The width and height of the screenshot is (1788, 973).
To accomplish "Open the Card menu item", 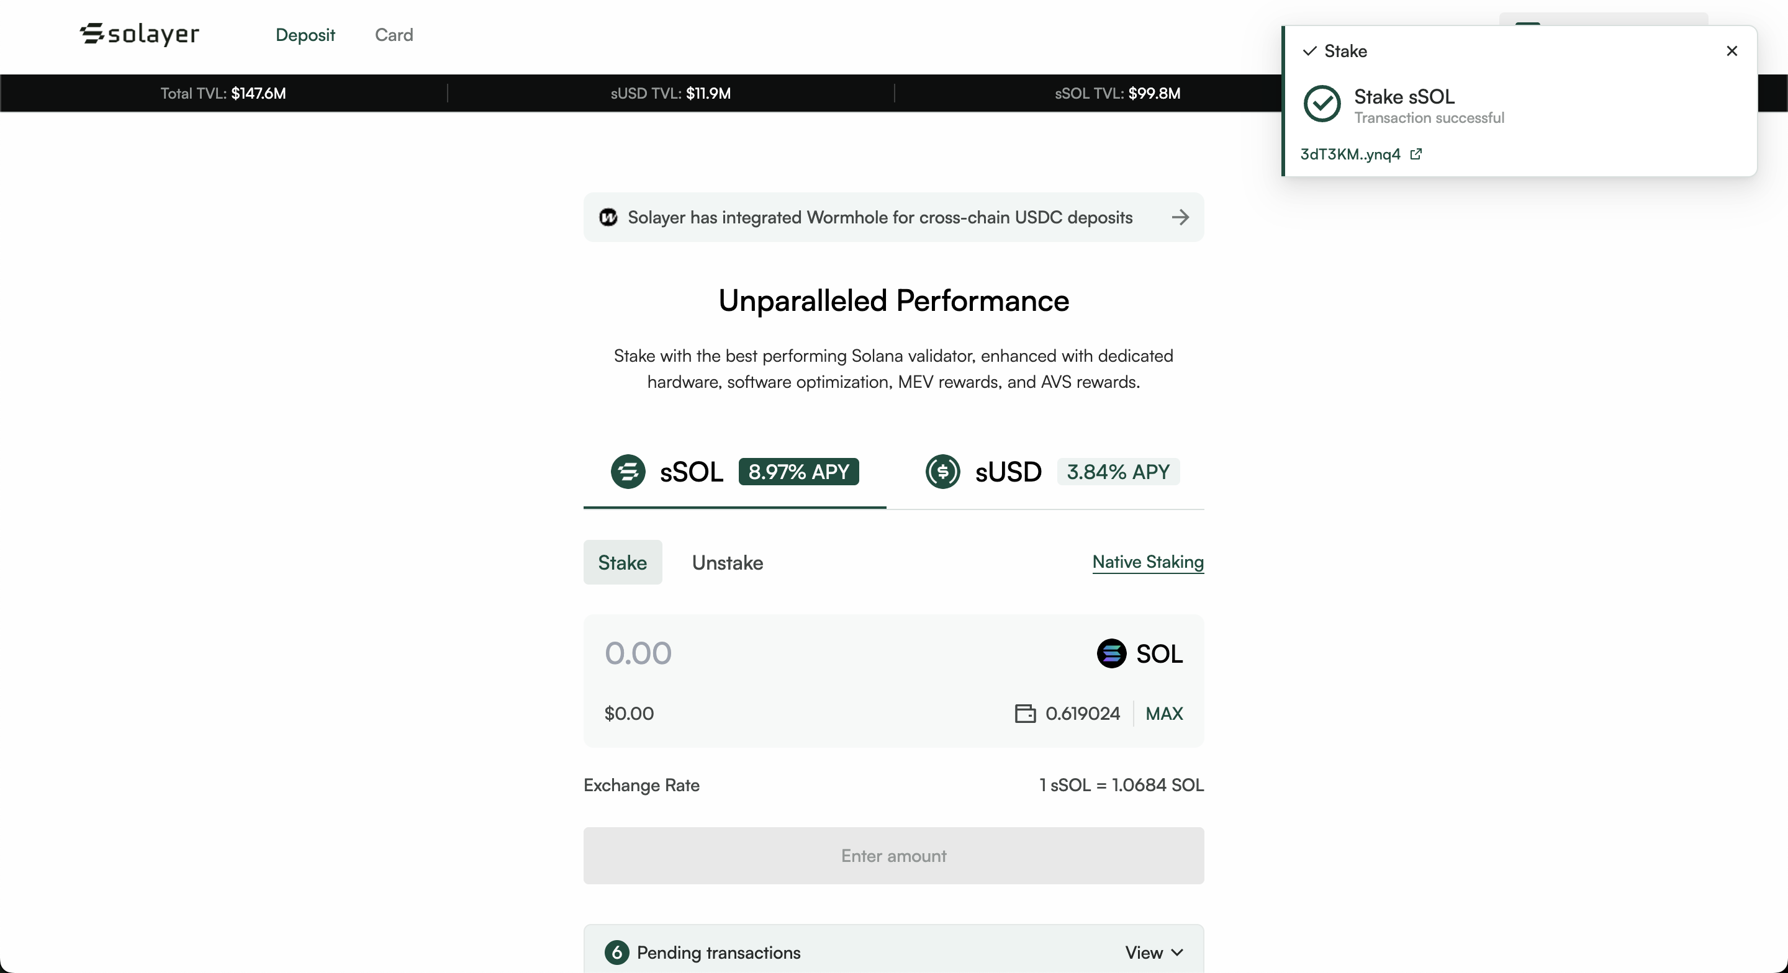I will 394,35.
